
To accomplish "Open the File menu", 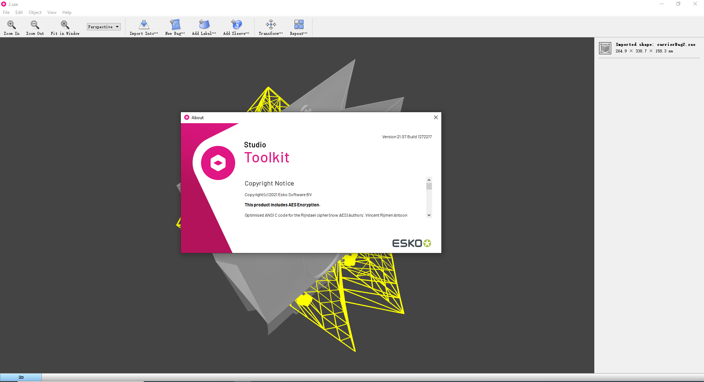I will click(x=6, y=12).
